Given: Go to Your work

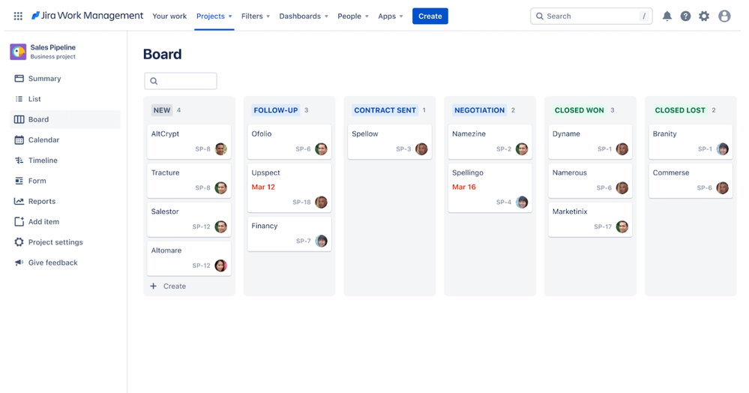Looking at the screenshot, I should [x=169, y=16].
